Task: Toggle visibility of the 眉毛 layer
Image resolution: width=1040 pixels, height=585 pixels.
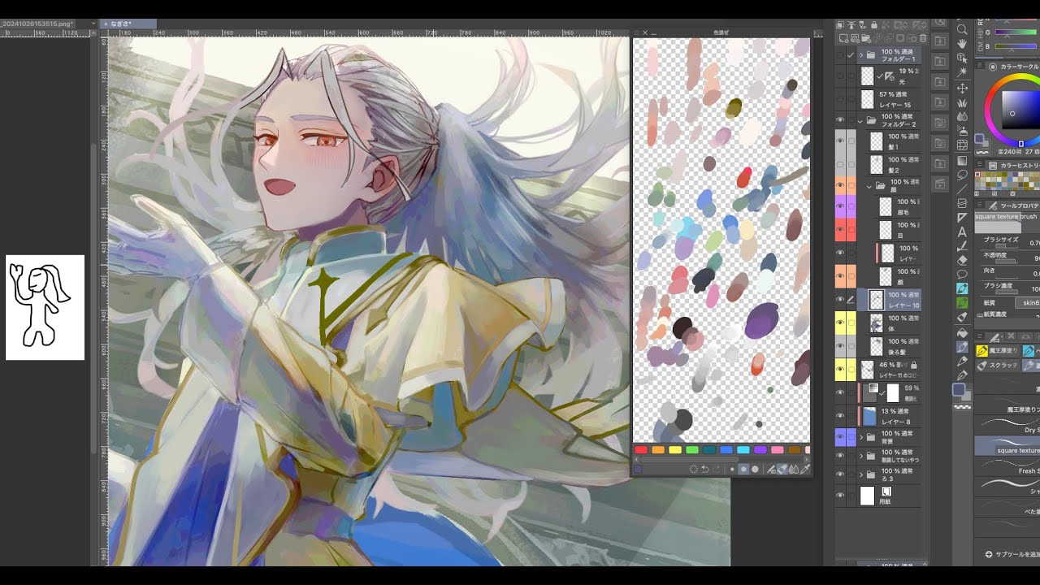Action: [840, 206]
